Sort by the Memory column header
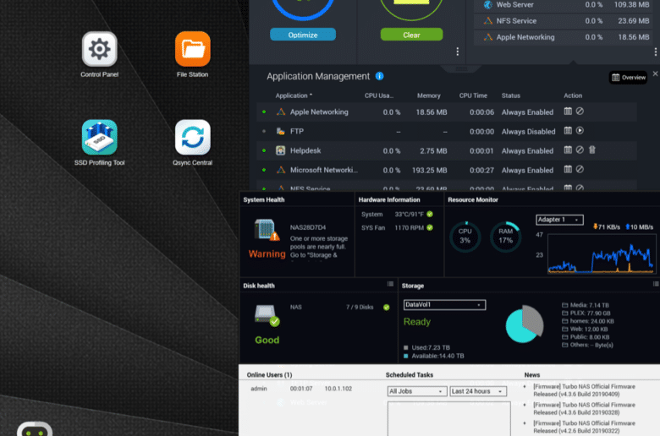The height and width of the screenshot is (436, 660). 428,95
